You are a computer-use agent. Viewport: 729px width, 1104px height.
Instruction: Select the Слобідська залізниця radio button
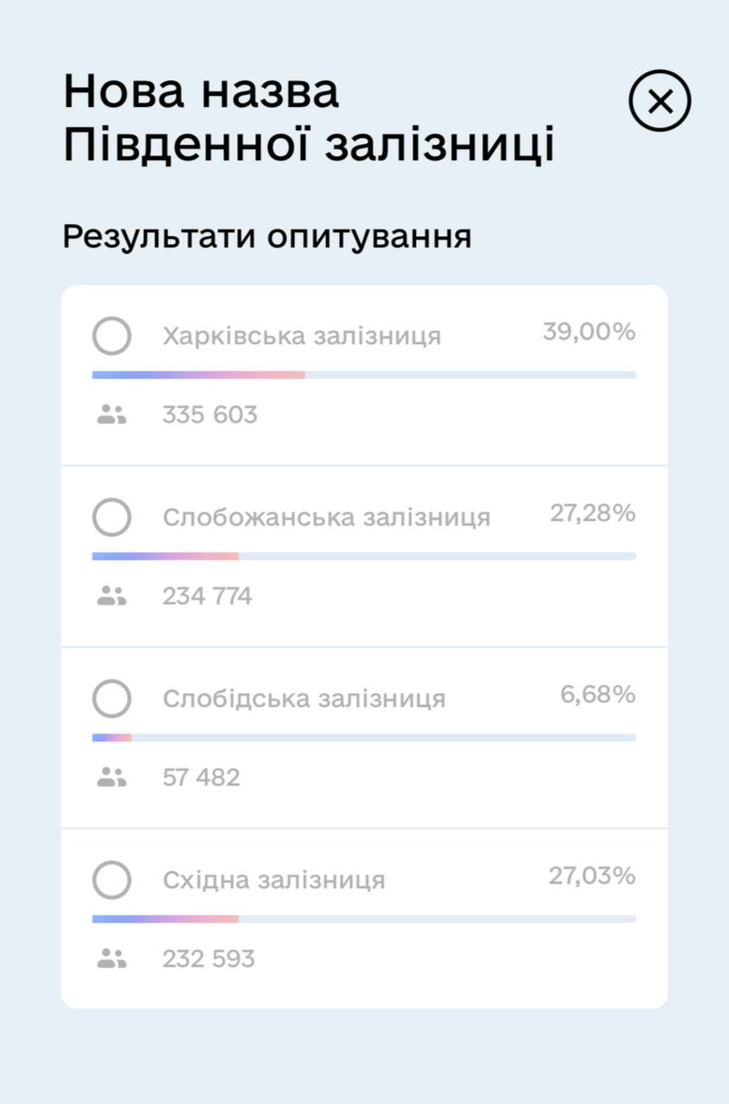click(x=112, y=699)
